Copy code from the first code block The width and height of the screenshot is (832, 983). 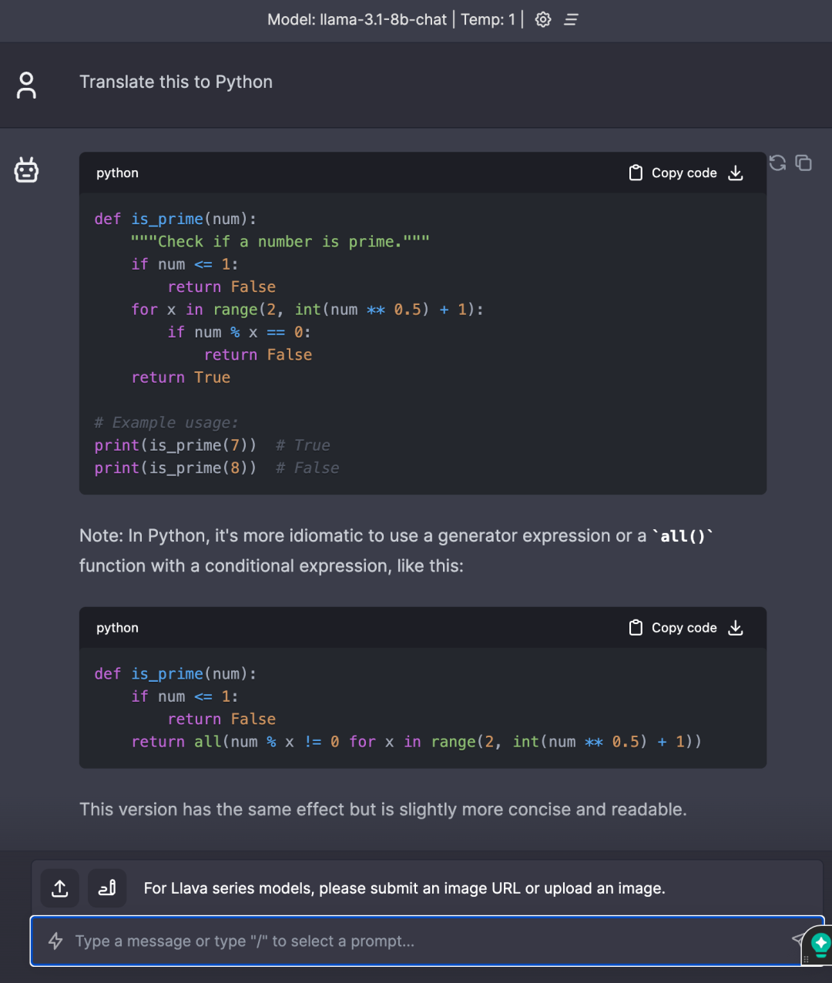pyautogui.click(x=673, y=173)
